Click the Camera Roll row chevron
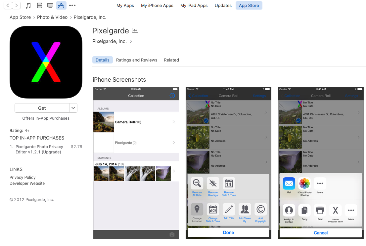 click(174, 122)
